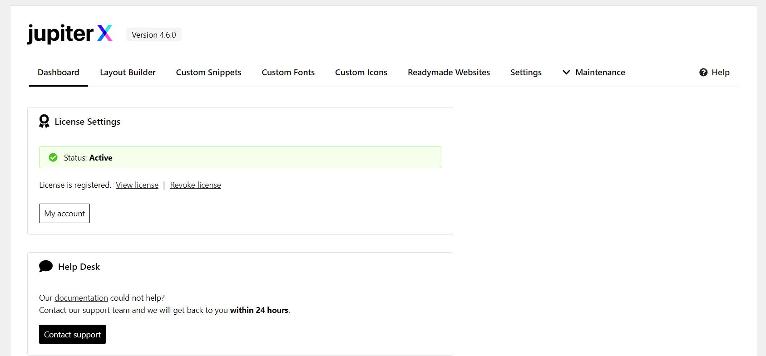Go to the Custom Fonts tab
The width and height of the screenshot is (766, 356).
288,73
